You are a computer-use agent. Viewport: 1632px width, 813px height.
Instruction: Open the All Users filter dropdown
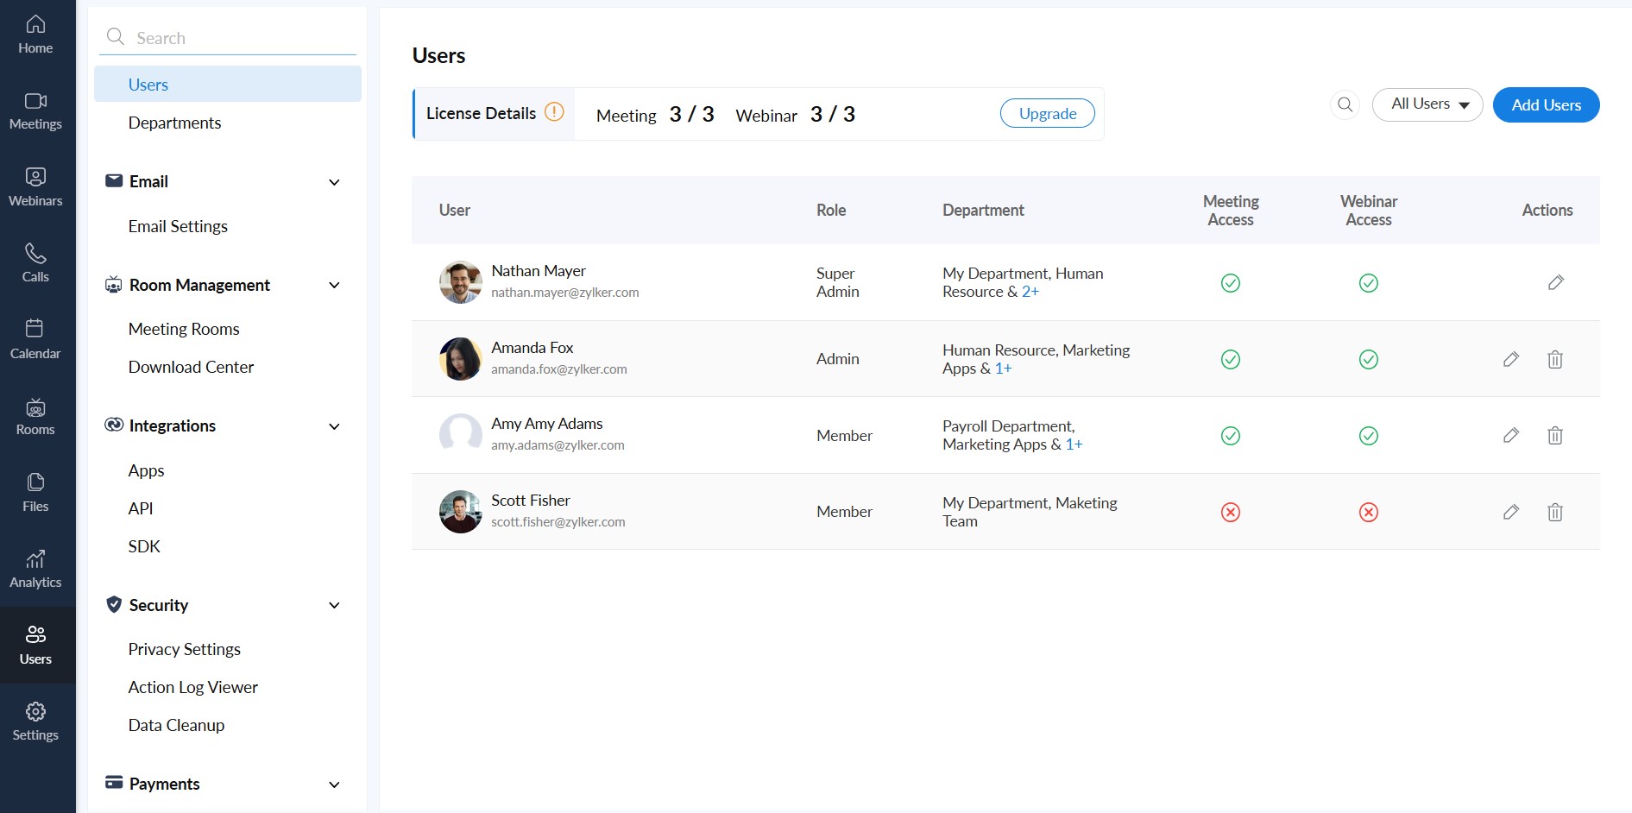[x=1427, y=104]
